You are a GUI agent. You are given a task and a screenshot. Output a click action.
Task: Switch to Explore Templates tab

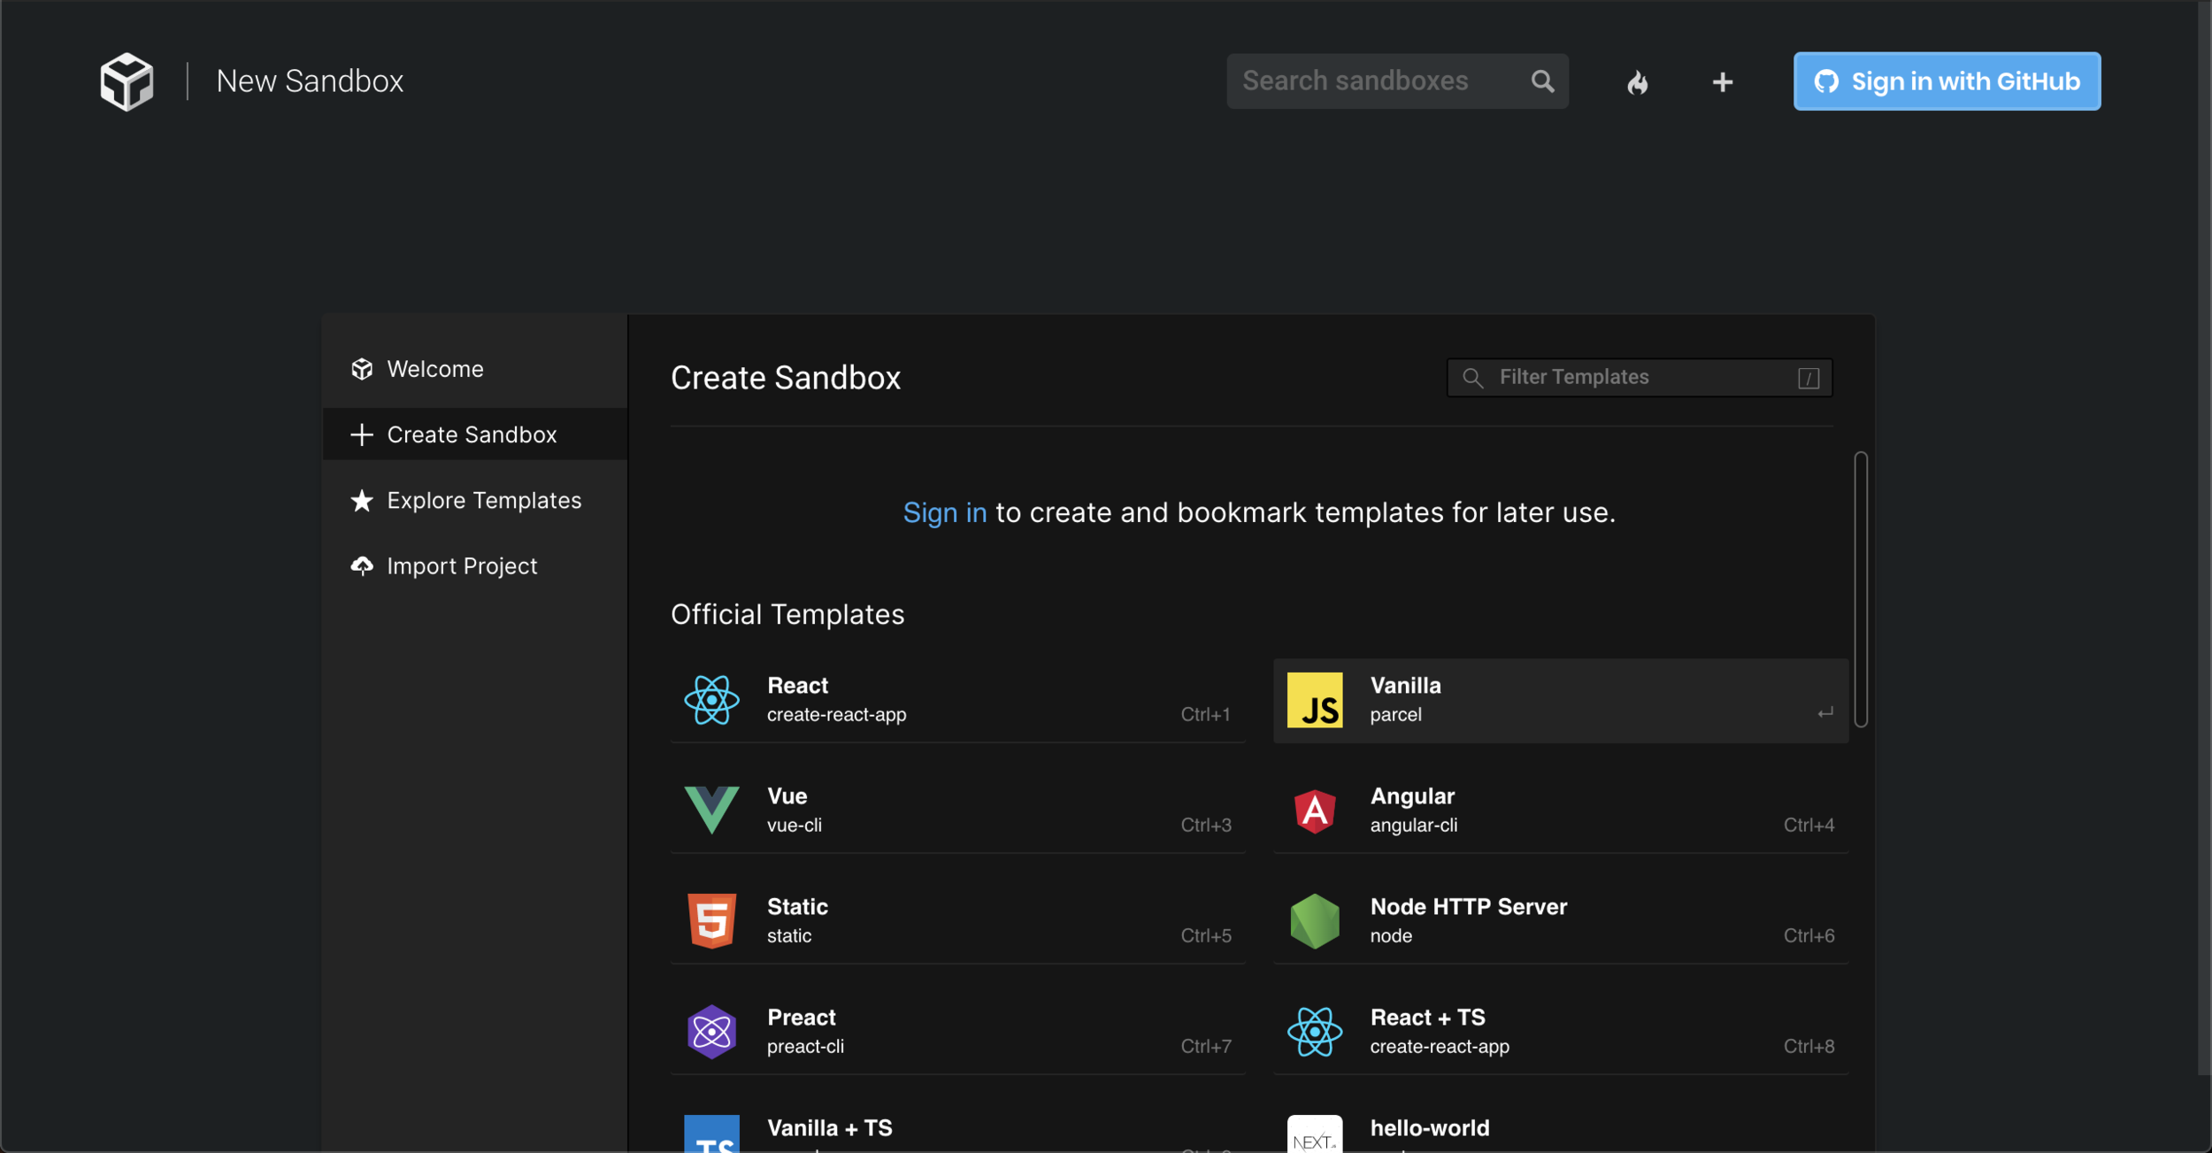483,501
